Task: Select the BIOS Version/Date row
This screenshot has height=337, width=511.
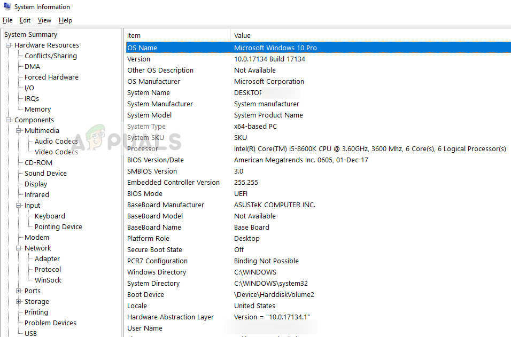Action: tap(319, 160)
